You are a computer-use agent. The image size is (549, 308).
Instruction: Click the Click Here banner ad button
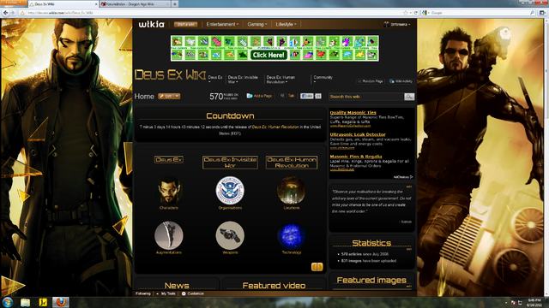pyautogui.click(x=268, y=55)
